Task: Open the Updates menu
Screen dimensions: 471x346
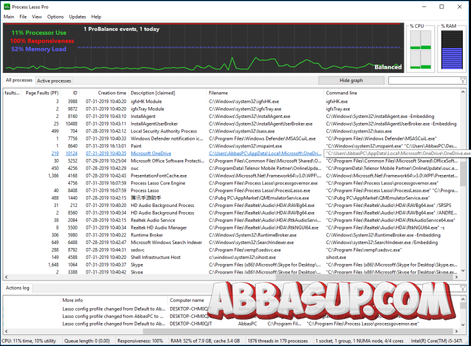Action: 78,17
